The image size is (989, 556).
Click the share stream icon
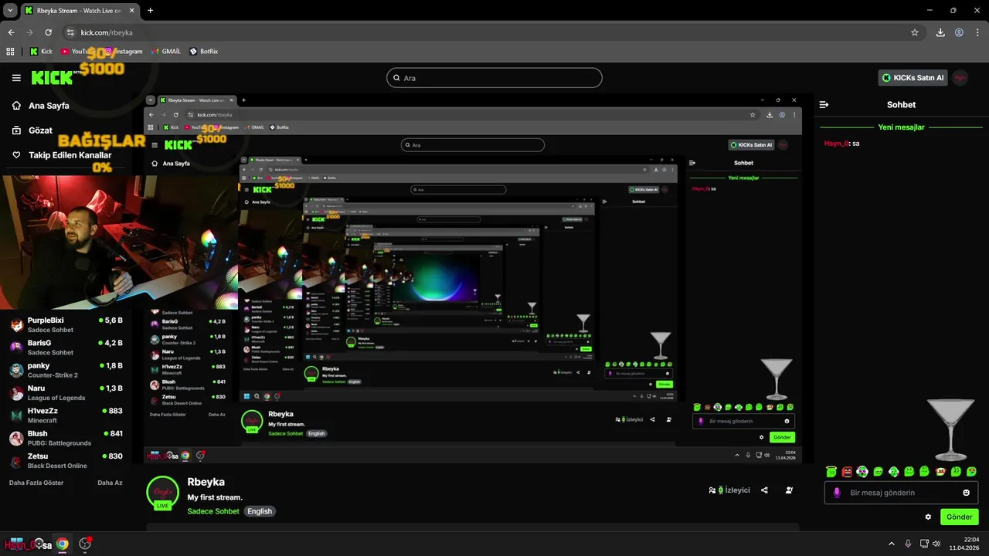click(764, 490)
